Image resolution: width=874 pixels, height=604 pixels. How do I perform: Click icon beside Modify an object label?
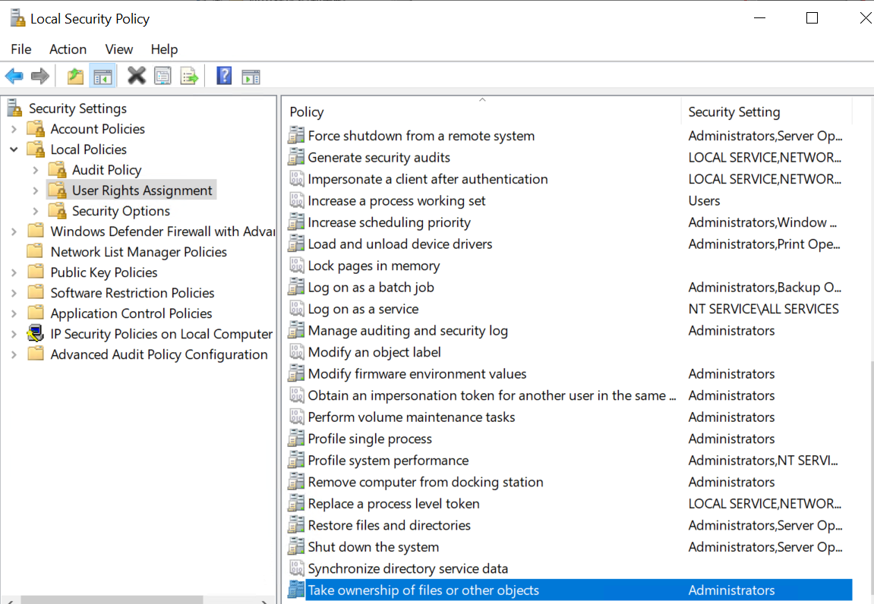[x=296, y=352]
